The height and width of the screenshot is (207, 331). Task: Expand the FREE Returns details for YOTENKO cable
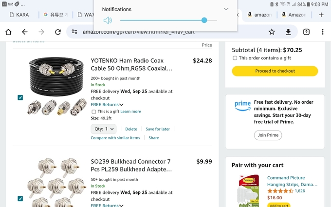pos(121,105)
